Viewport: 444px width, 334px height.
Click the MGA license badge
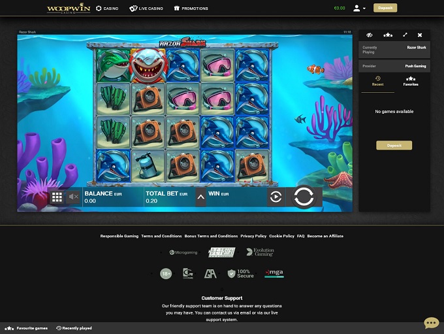pyautogui.click(x=274, y=273)
